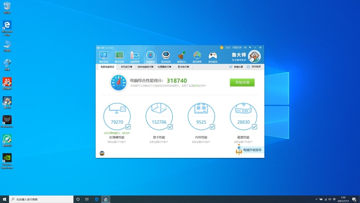Viewport: 360px width, 203px height.
Task: Click the 处理器性能 label
Action: (x=117, y=137)
